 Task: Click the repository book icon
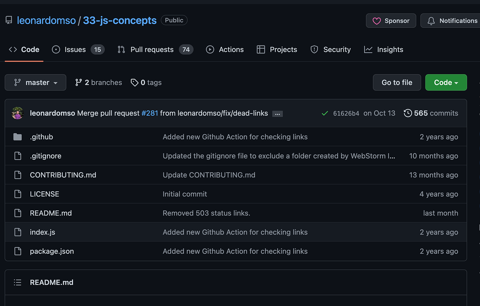(x=9, y=21)
